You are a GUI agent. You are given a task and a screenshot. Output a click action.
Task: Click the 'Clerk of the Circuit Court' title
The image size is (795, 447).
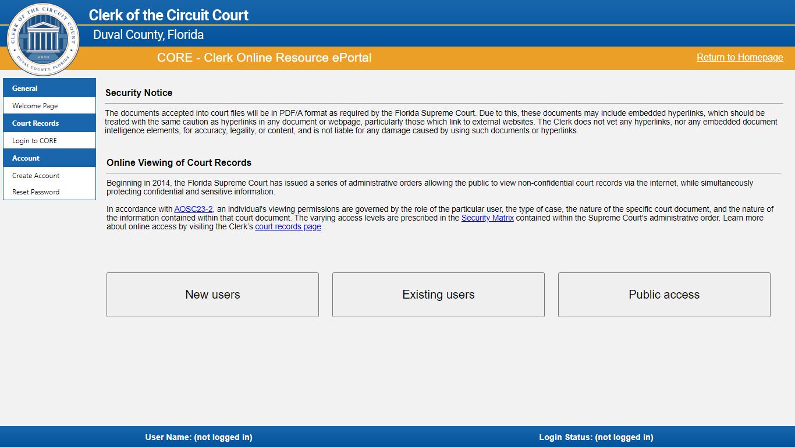pyautogui.click(x=169, y=15)
